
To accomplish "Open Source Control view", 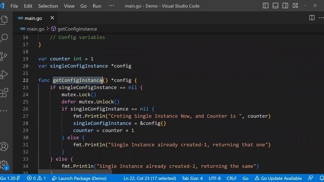I will [x=4, y=56].
